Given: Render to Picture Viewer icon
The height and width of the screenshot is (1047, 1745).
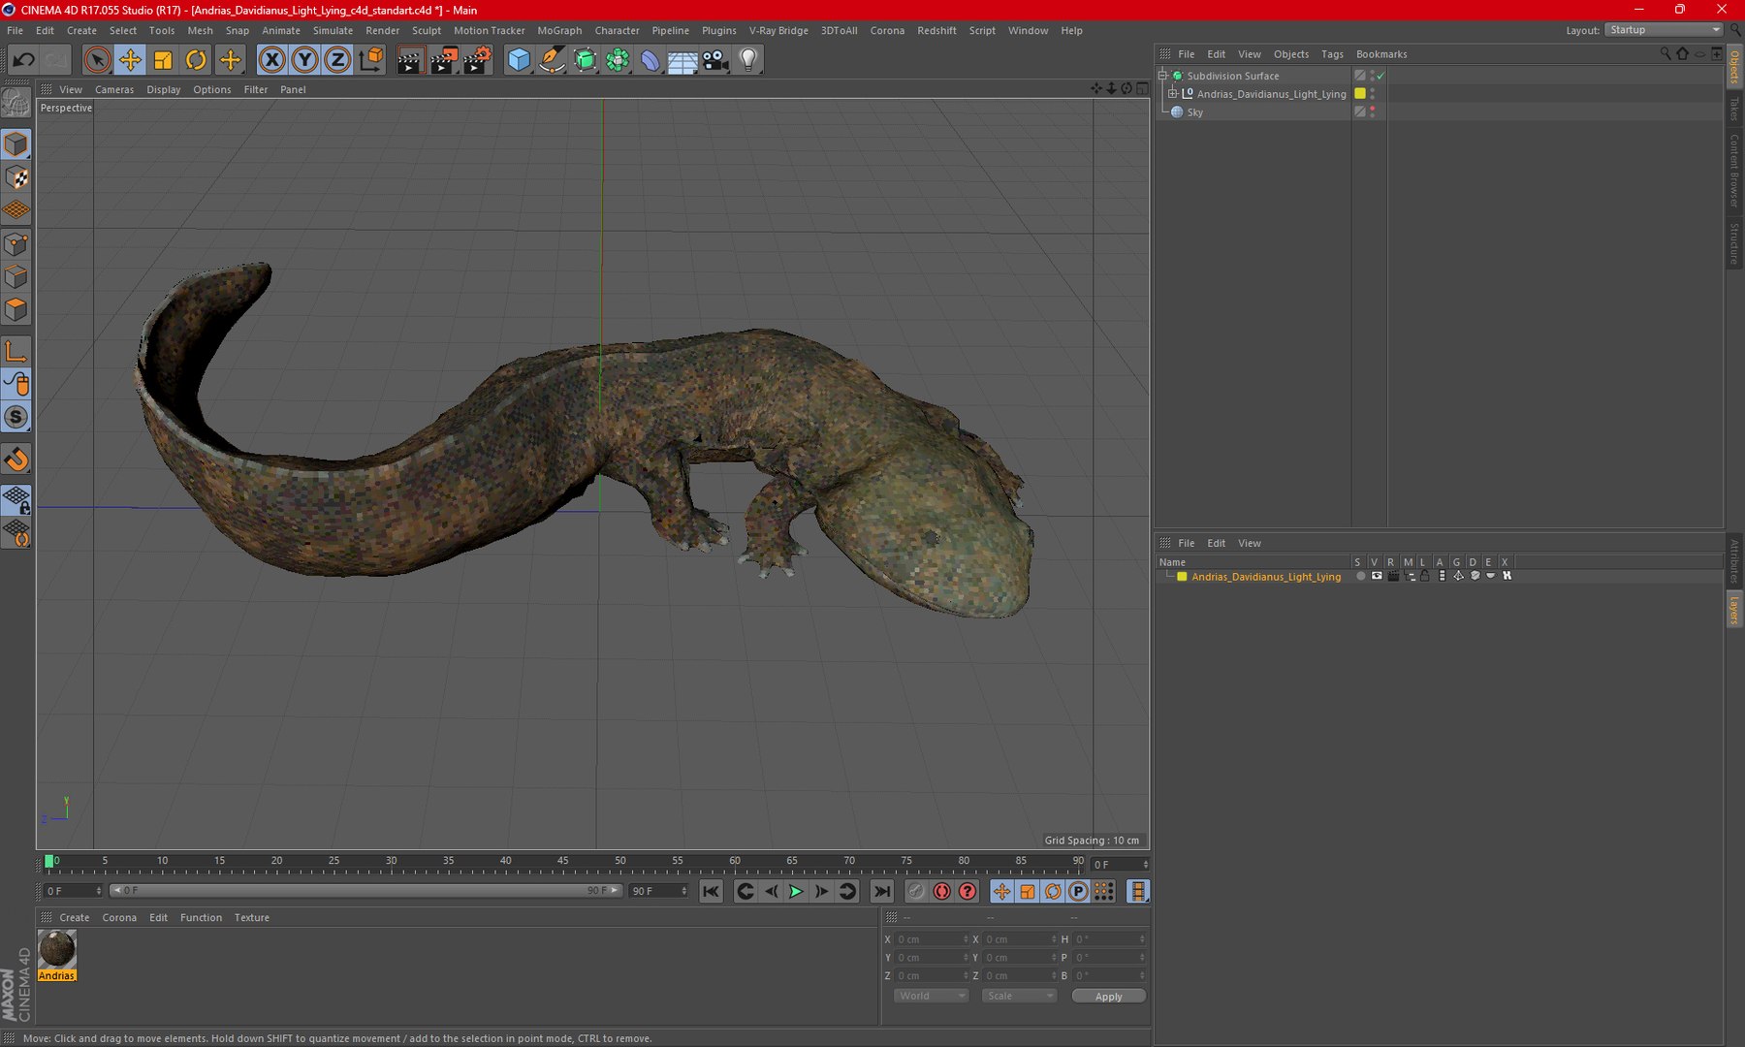Looking at the screenshot, I should 443,60.
